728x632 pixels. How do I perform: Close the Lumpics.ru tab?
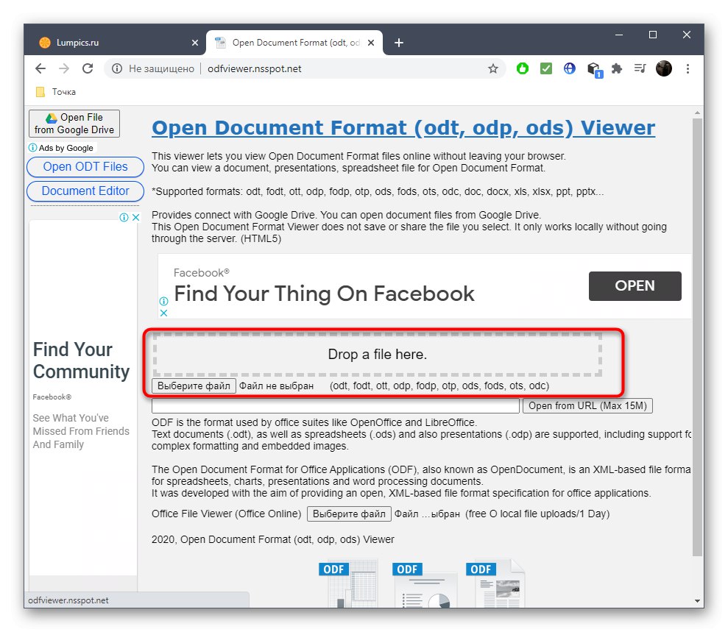tap(195, 43)
